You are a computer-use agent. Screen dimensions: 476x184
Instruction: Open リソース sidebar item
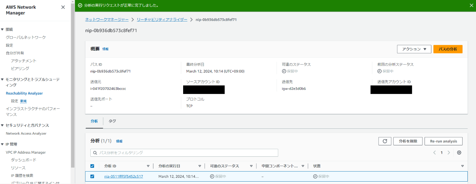(x=18, y=168)
